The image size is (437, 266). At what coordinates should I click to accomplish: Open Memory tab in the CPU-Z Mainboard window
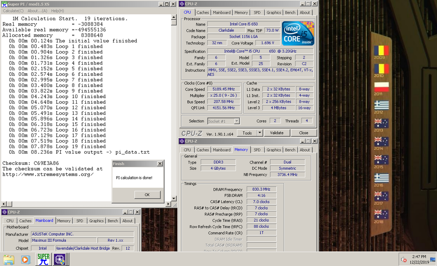(x=64, y=221)
